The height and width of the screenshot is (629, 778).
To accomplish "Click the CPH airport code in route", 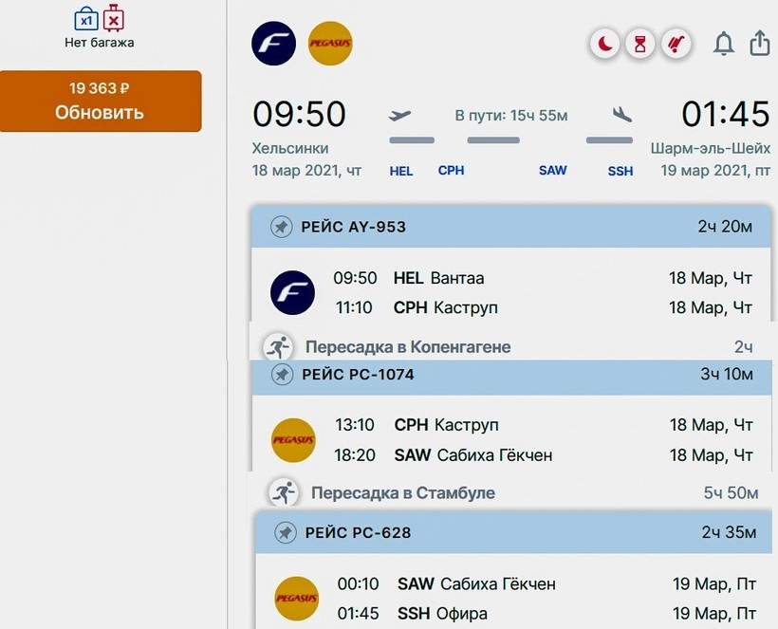I will point(451,171).
